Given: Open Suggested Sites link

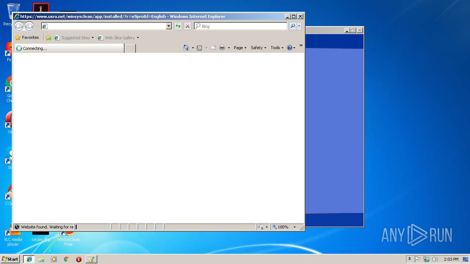Looking at the screenshot, I should (74, 37).
